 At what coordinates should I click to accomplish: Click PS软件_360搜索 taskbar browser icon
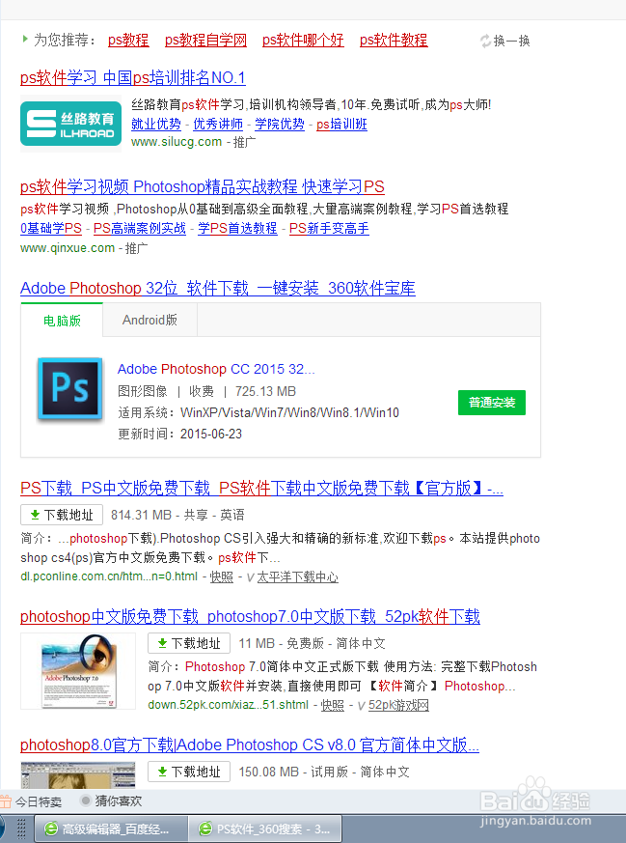click(x=205, y=829)
